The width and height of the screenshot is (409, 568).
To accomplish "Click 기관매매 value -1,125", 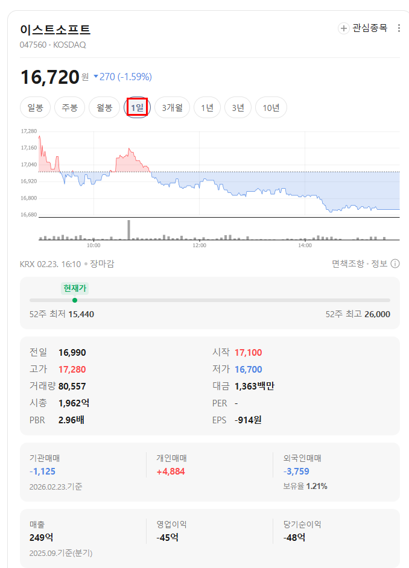I will [42, 472].
